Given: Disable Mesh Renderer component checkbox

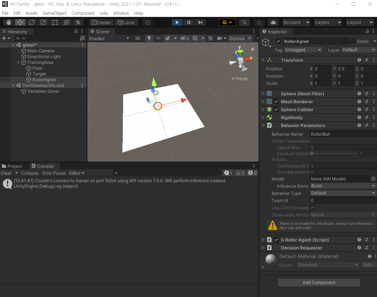Looking at the screenshot, I should tap(277, 102).
